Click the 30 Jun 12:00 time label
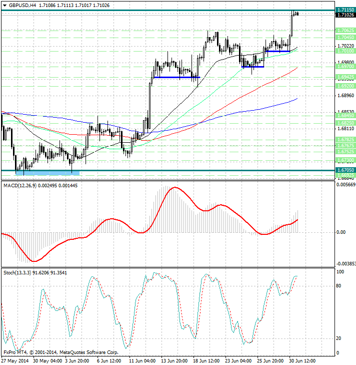Viewport: 356px width, 365px height. click(x=302, y=361)
